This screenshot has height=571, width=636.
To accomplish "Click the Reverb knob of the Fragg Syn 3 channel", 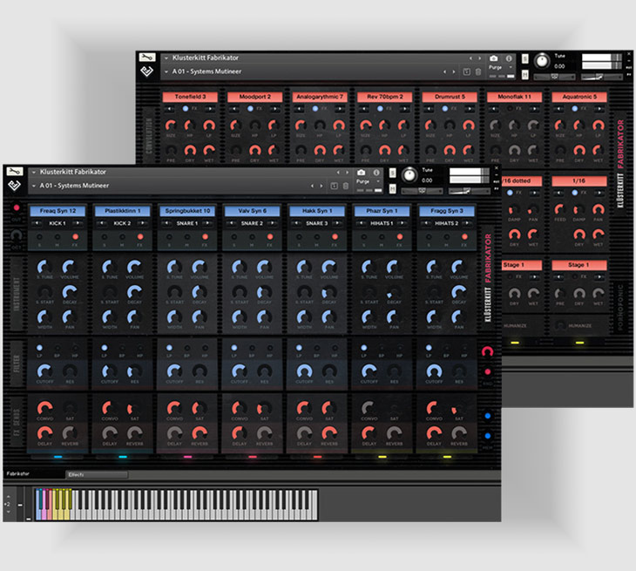I will click(x=459, y=434).
